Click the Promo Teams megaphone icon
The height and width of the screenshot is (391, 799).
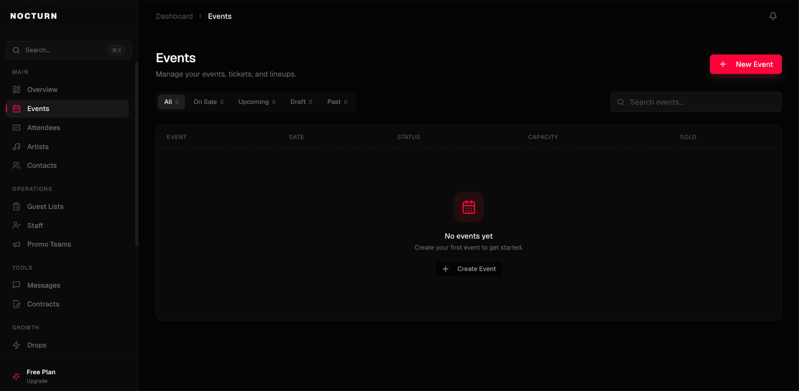16,244
